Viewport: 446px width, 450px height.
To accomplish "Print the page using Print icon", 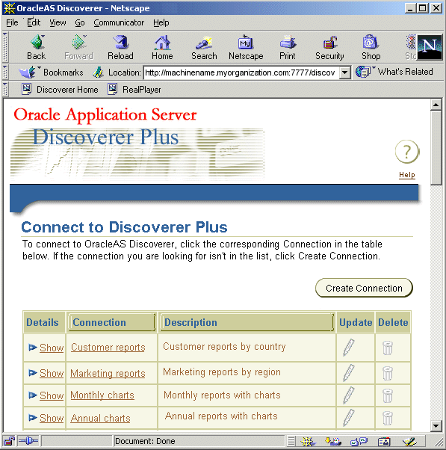I will click(x=288, y=47).
